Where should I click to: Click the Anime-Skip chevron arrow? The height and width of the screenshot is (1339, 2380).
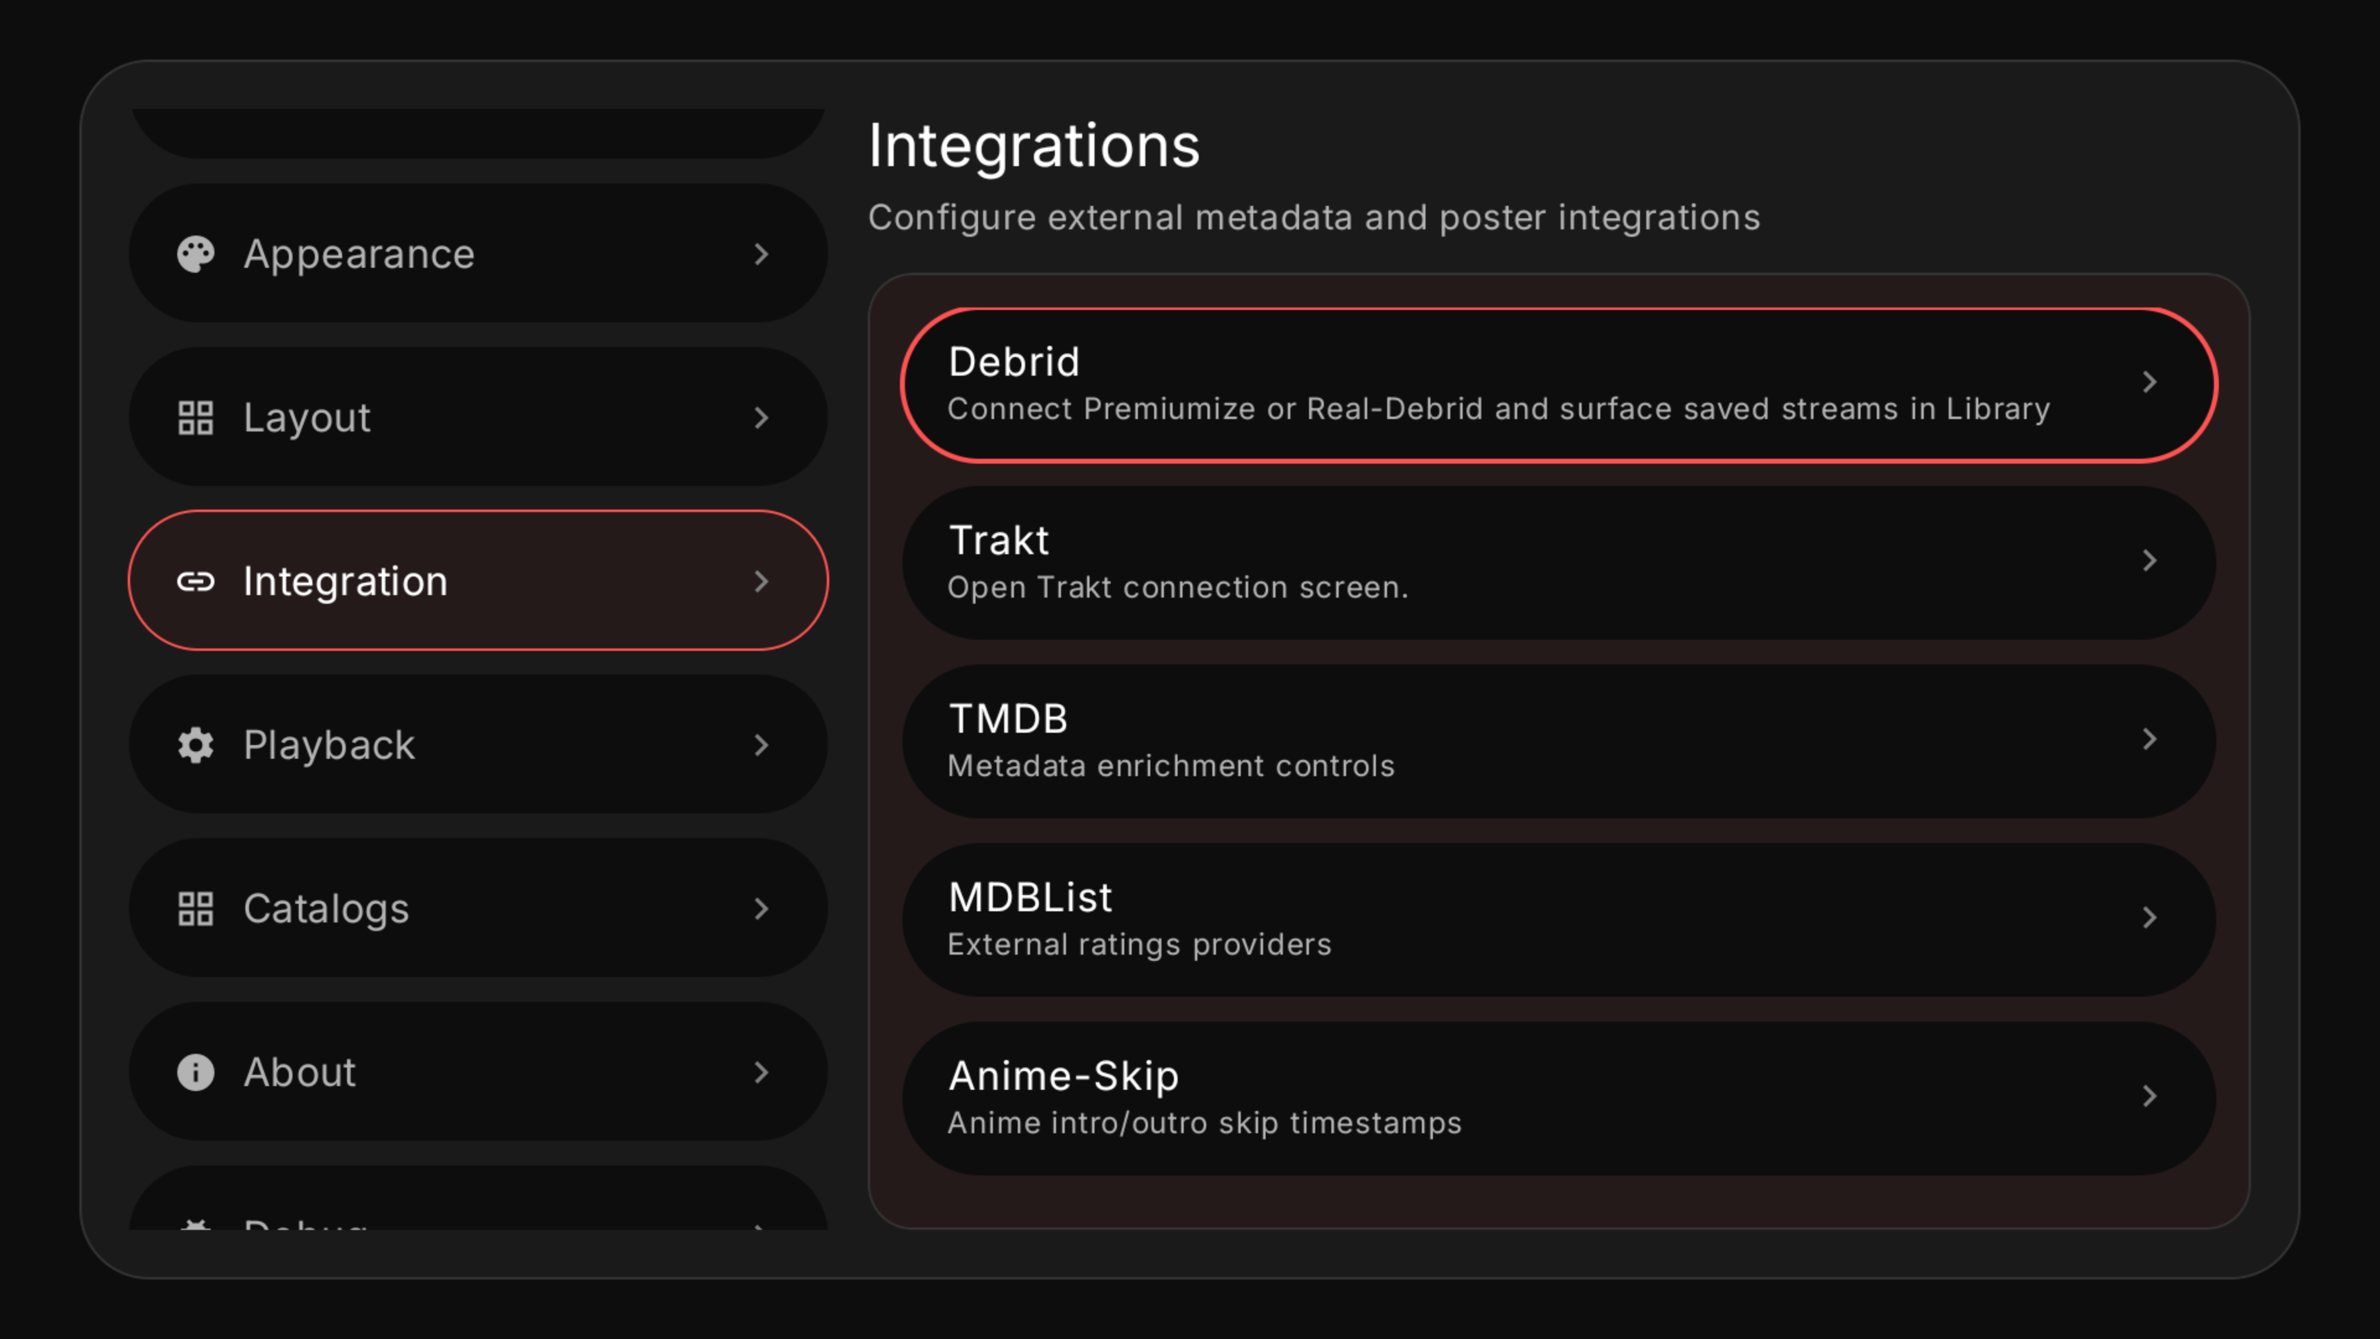[2149, 1096]
